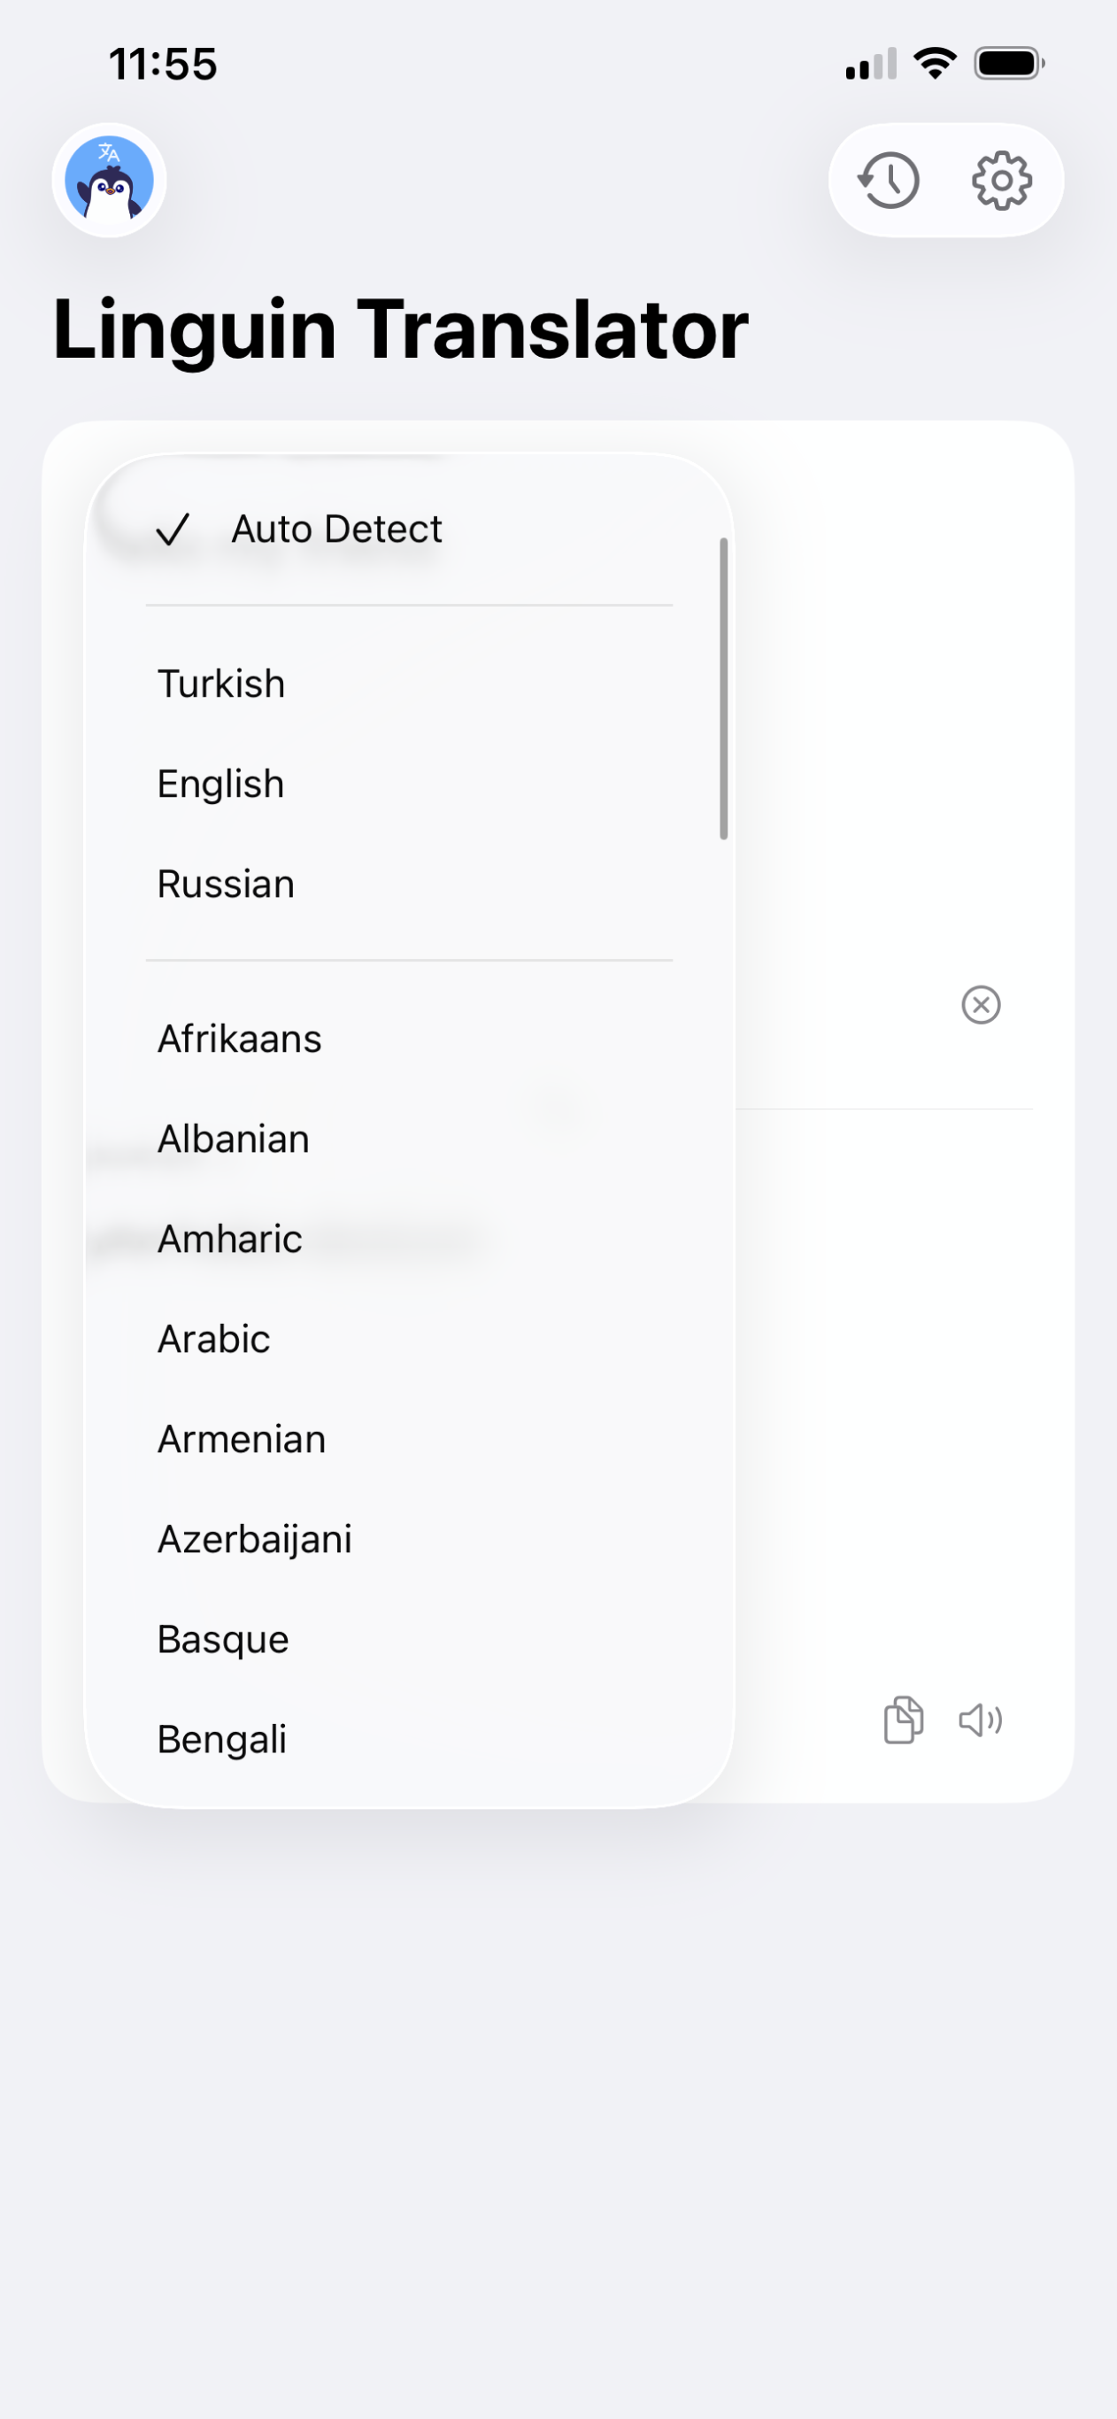This screenshot has width=1117, height=2419.
Task: Open settings gear icon
Action: click(1002, 181)
